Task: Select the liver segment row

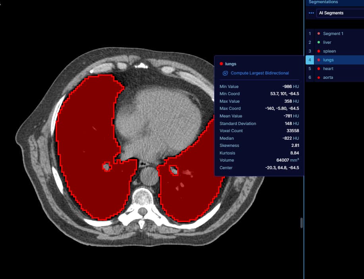Action: tap(335, 42)
